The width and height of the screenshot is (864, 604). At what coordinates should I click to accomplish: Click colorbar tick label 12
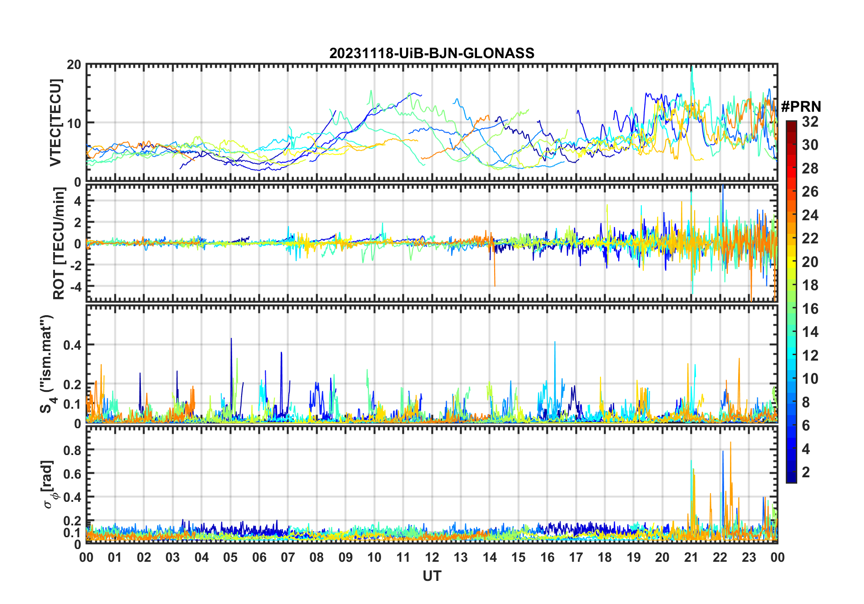(x=810, y=356)
